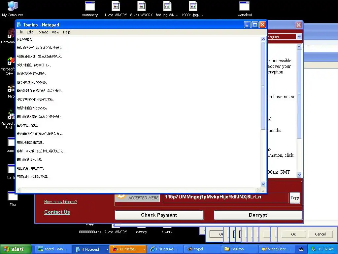Expand the 33 Micros taskbar group arrow

(x=145, y=249)
